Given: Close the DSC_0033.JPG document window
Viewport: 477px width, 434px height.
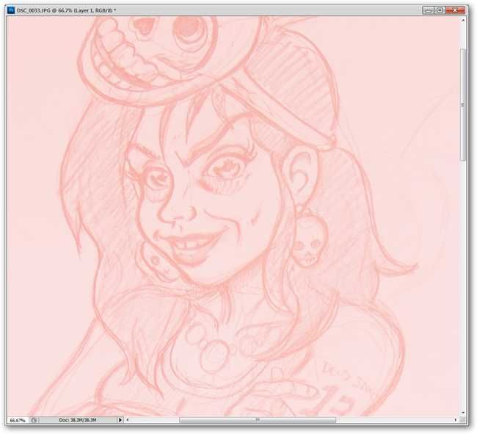Looking at the screenshot, I should [455, 10].
